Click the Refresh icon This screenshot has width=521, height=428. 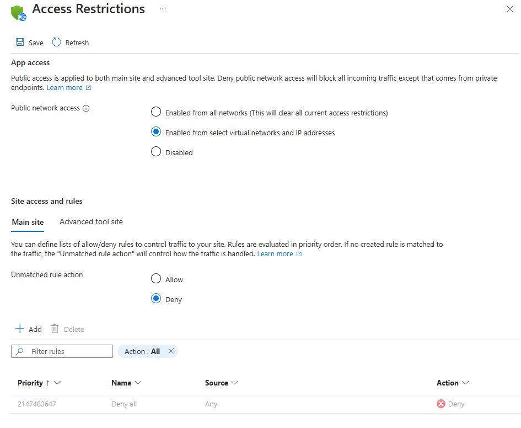[55, 42]
